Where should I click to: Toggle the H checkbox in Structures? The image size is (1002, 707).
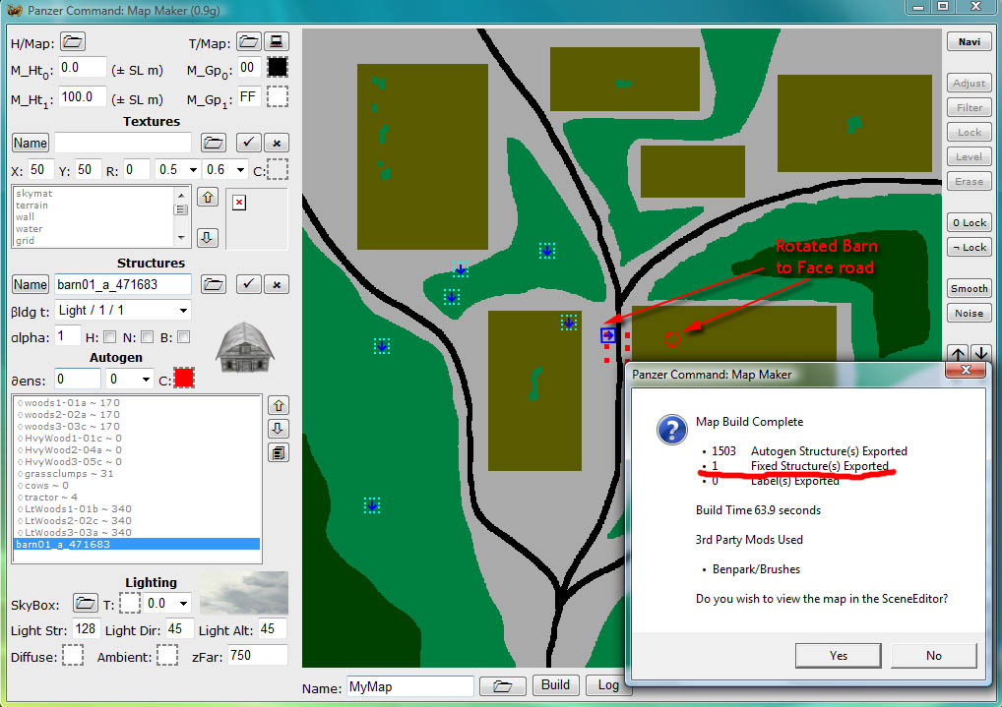click(110, 337)
